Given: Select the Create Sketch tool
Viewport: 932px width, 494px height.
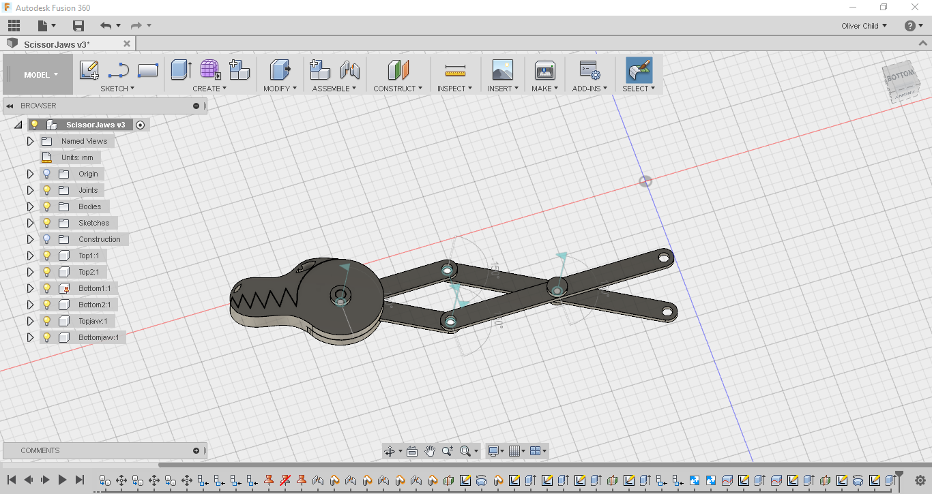Looking at the screenshot, I should tap(89, 70).
